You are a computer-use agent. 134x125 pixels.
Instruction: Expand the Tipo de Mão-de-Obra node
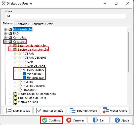click(10, 98)
